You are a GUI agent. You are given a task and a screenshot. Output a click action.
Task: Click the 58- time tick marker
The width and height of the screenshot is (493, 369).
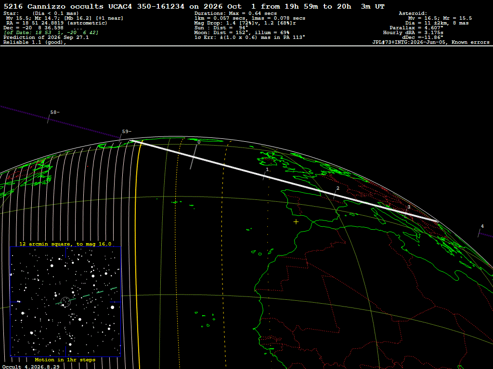(x=54, y=112)
